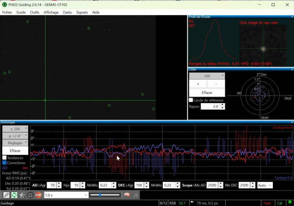Click Effacer in the Historique panel
The width and height of the screenshot is (294, 206).
pyautogui.click(x=15, y=151)
